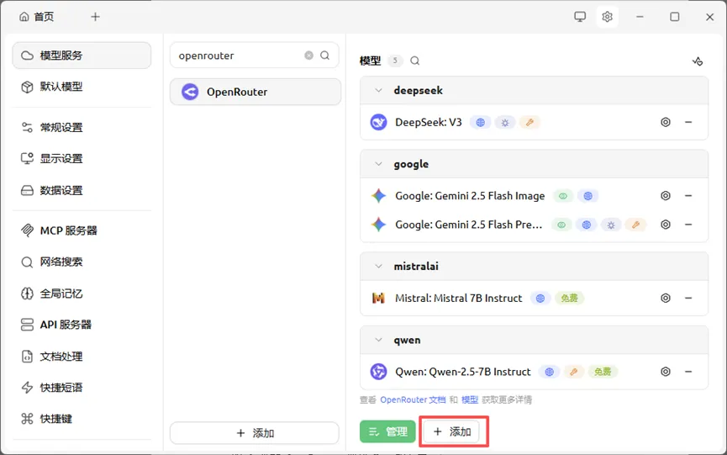Image resolution: width=727 pixels, height=455 pixels.
Task: Click the Mistral logo icon
Action: pos(378,298)
